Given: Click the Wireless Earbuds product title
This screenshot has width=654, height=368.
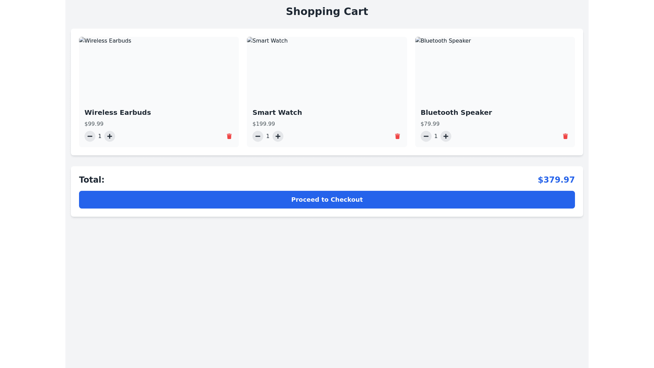Looking at the screenshot, I should tap(118, 112).
